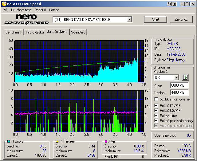Click PI Failures total 5496
The width and height of the screenshot is (197, 161).
[91, 155]
